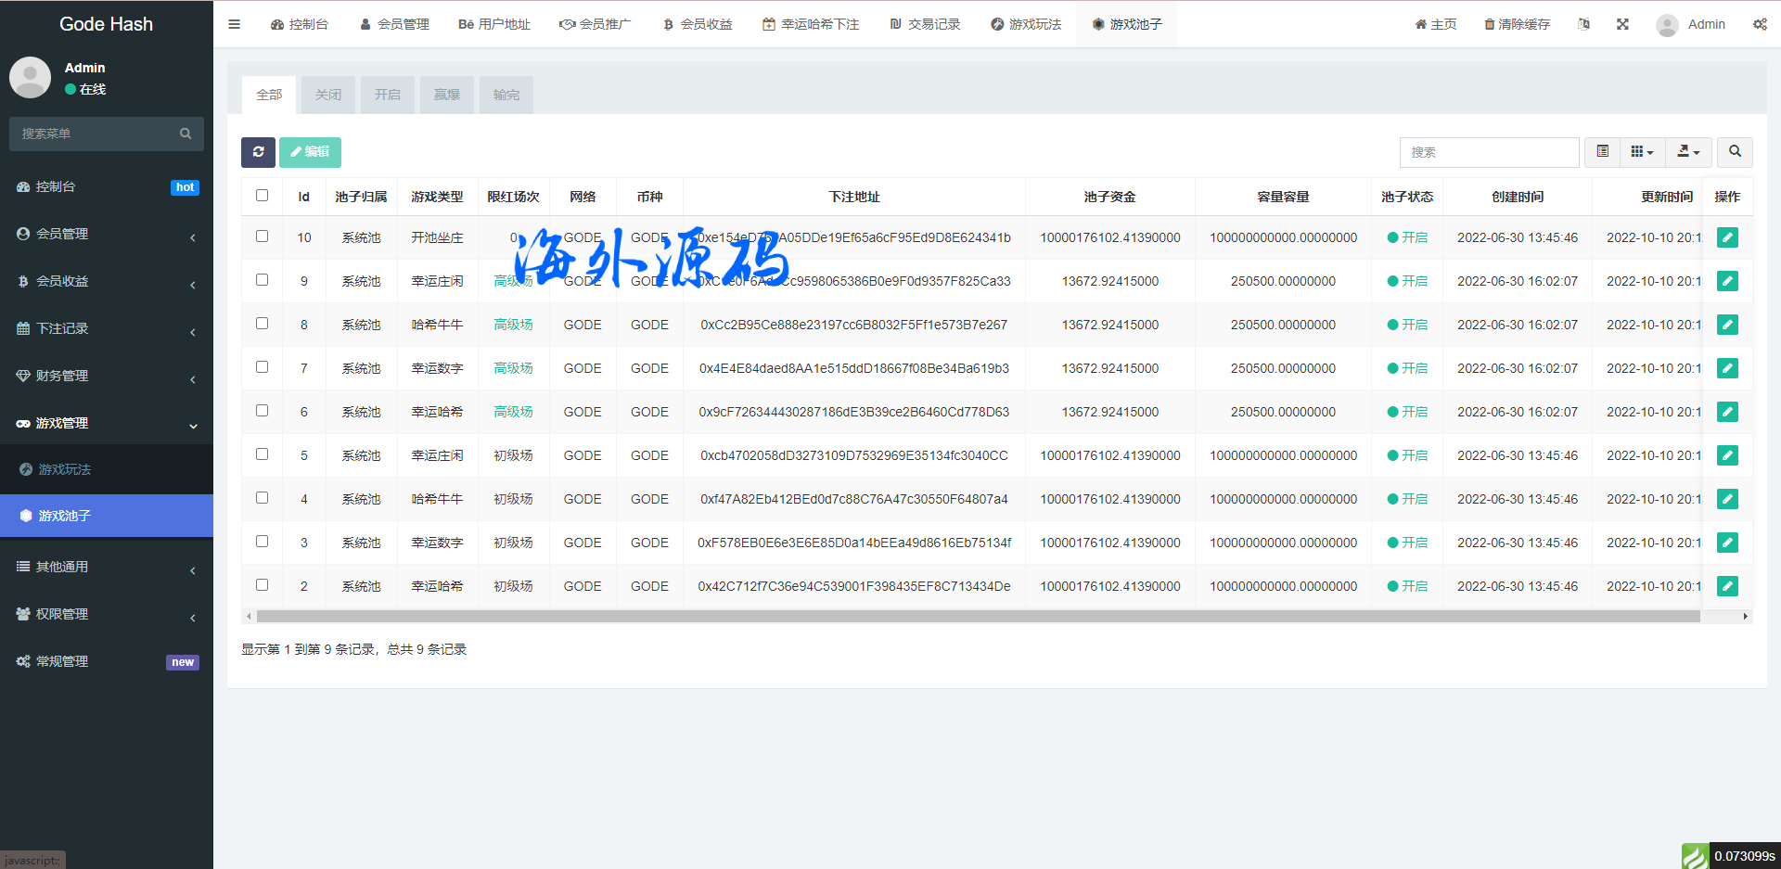Focus the table 搜索 input field
Screen dimensions: 1781x869
pyautogui.click(x=1488, y=152)
